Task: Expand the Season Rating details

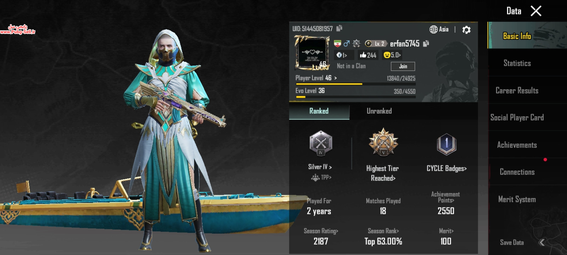Action: [321, 231]
